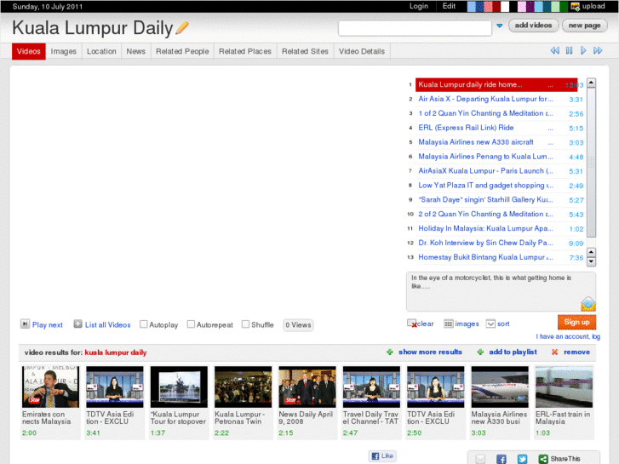Viewport: 619px width, 464px height.
Task: Pick the dark red theme color swatch
Action: coord(496,6)
